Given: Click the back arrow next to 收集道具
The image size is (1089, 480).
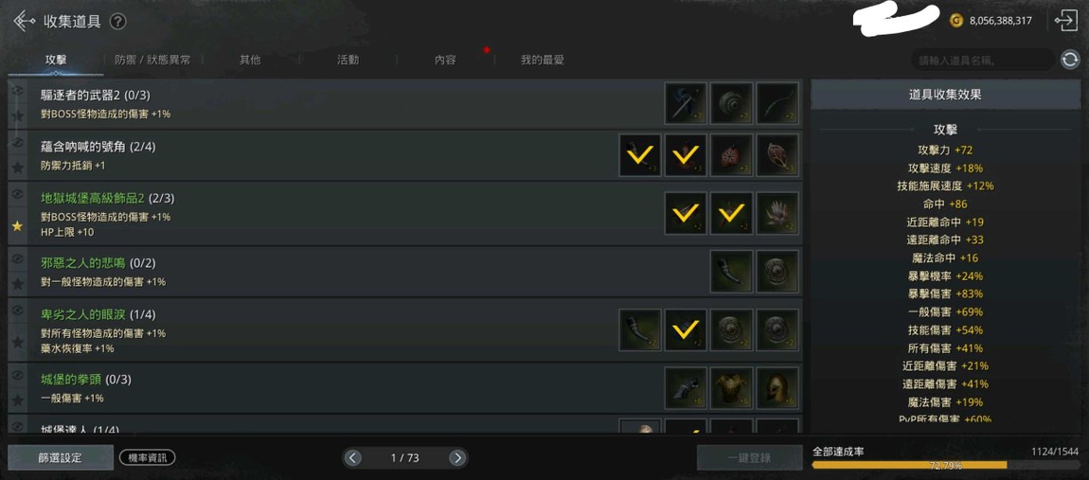Looking at the screenshot, I should [24, 21].
